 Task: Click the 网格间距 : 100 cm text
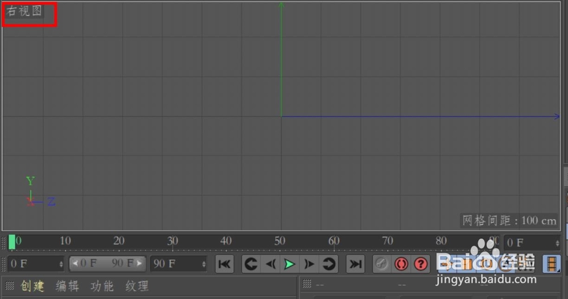tap(509, 221)
